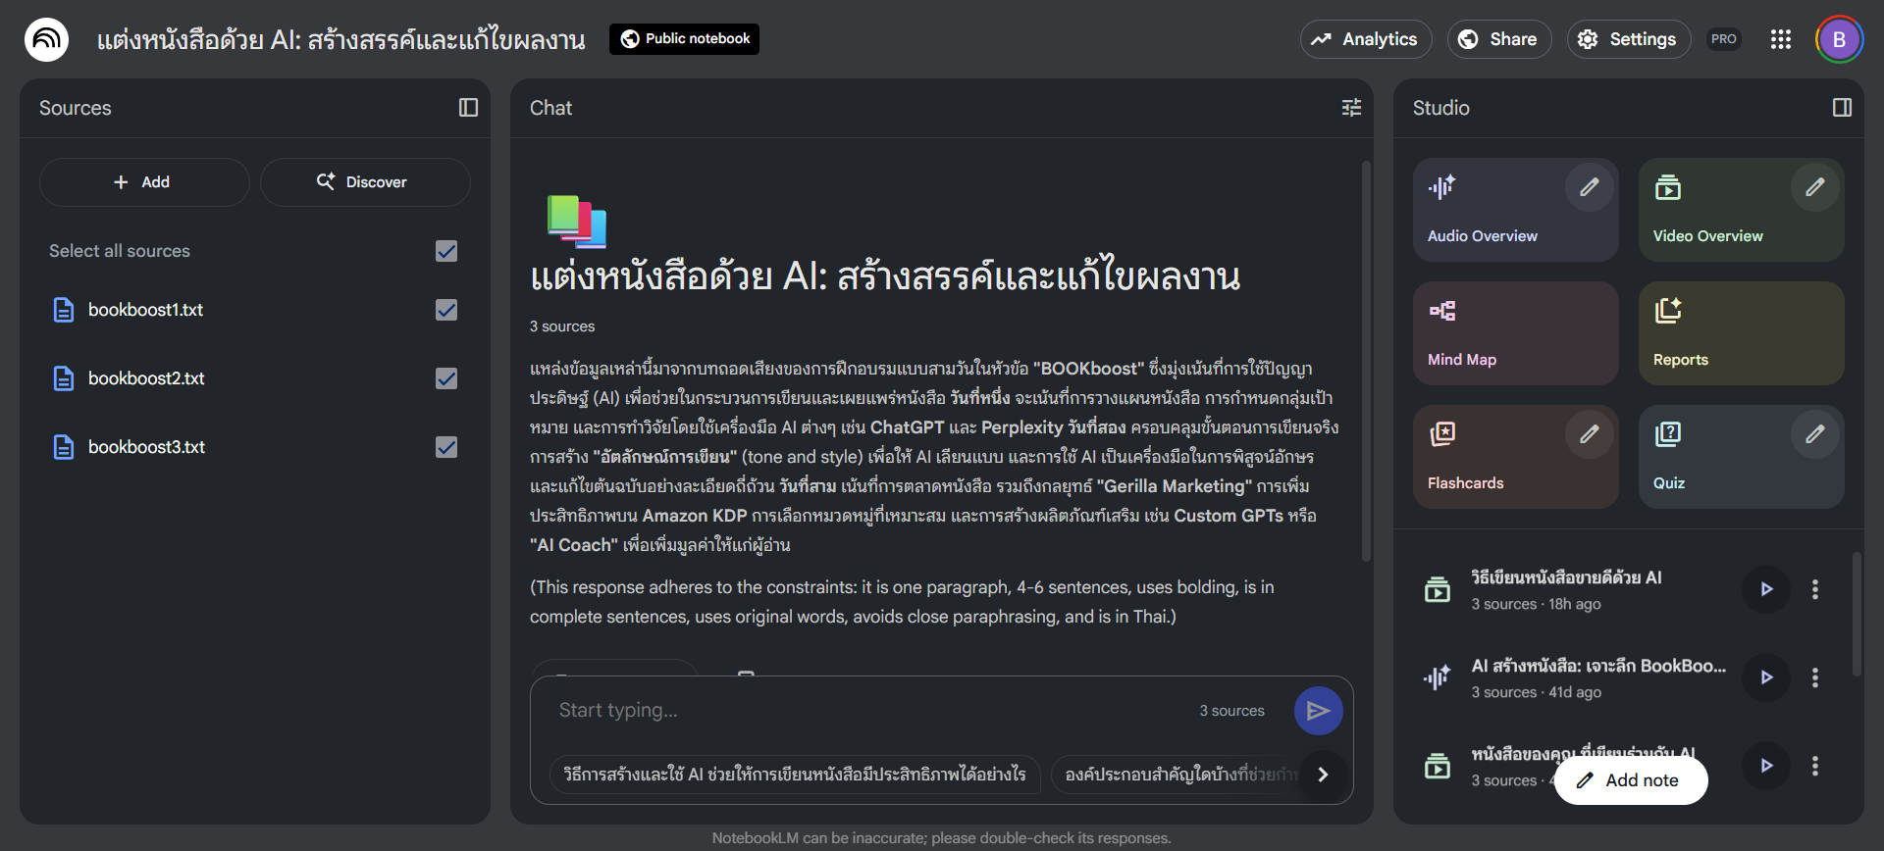The width and height of the screenshot is (1884, 851).
Task: Click the 3 sources label in chat box
Action: (1231, 711)
